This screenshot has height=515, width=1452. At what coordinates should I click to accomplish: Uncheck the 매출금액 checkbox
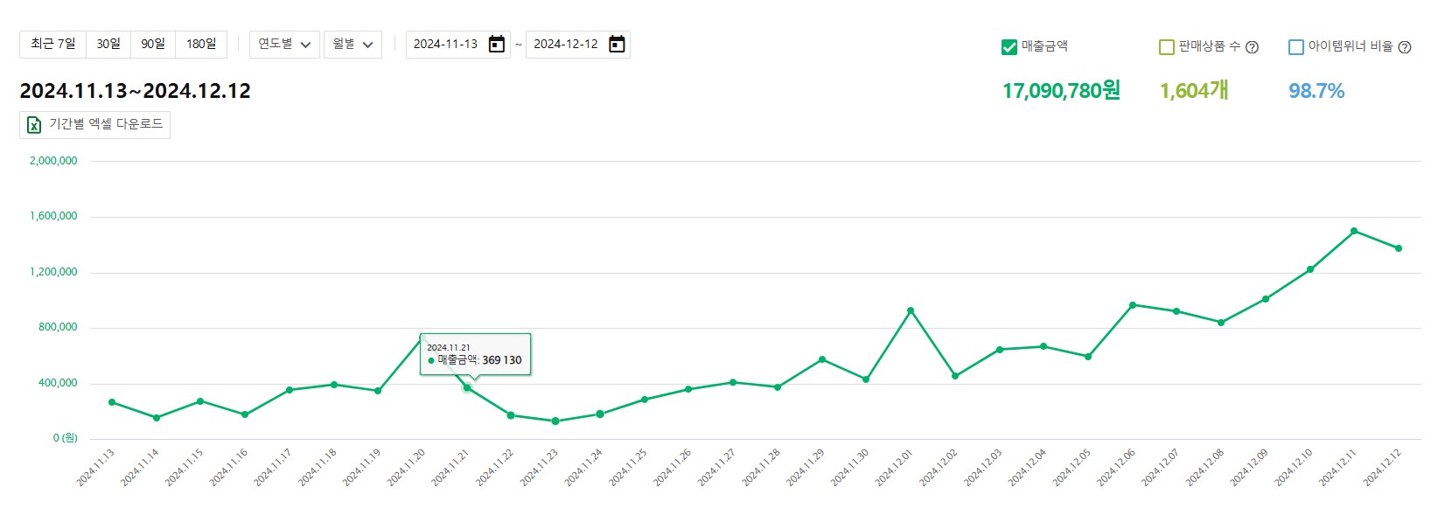(1009, 47)
